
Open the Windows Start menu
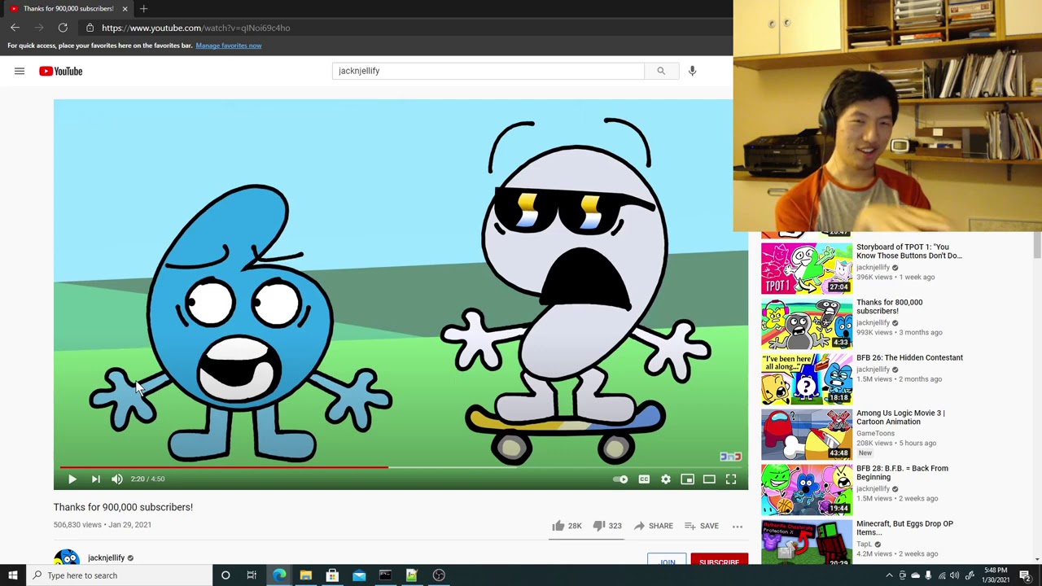pos(12,575)
